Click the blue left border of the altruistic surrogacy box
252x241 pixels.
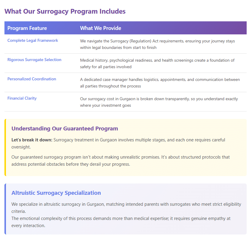coord(5,209)
